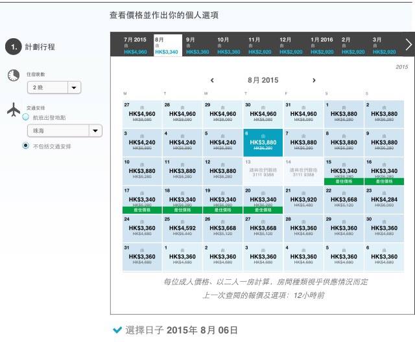The image size is (415, 342).
Task: Advance to next month with right arrow
Action: pyautogui.click(x=314, y=80)
